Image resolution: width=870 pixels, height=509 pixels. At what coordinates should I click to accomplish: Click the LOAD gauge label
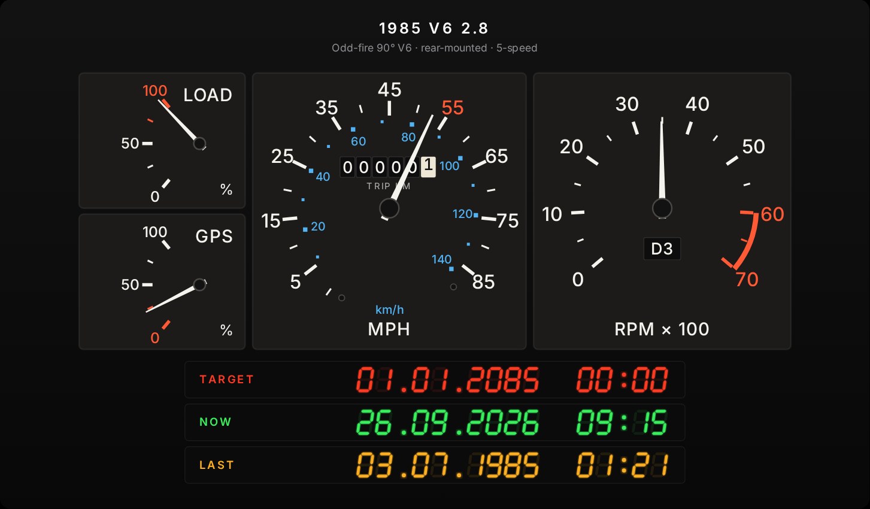tap(207, 95)
